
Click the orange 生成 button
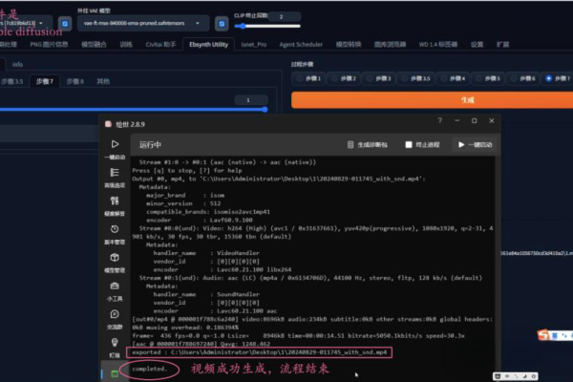(x=432, y=99)
